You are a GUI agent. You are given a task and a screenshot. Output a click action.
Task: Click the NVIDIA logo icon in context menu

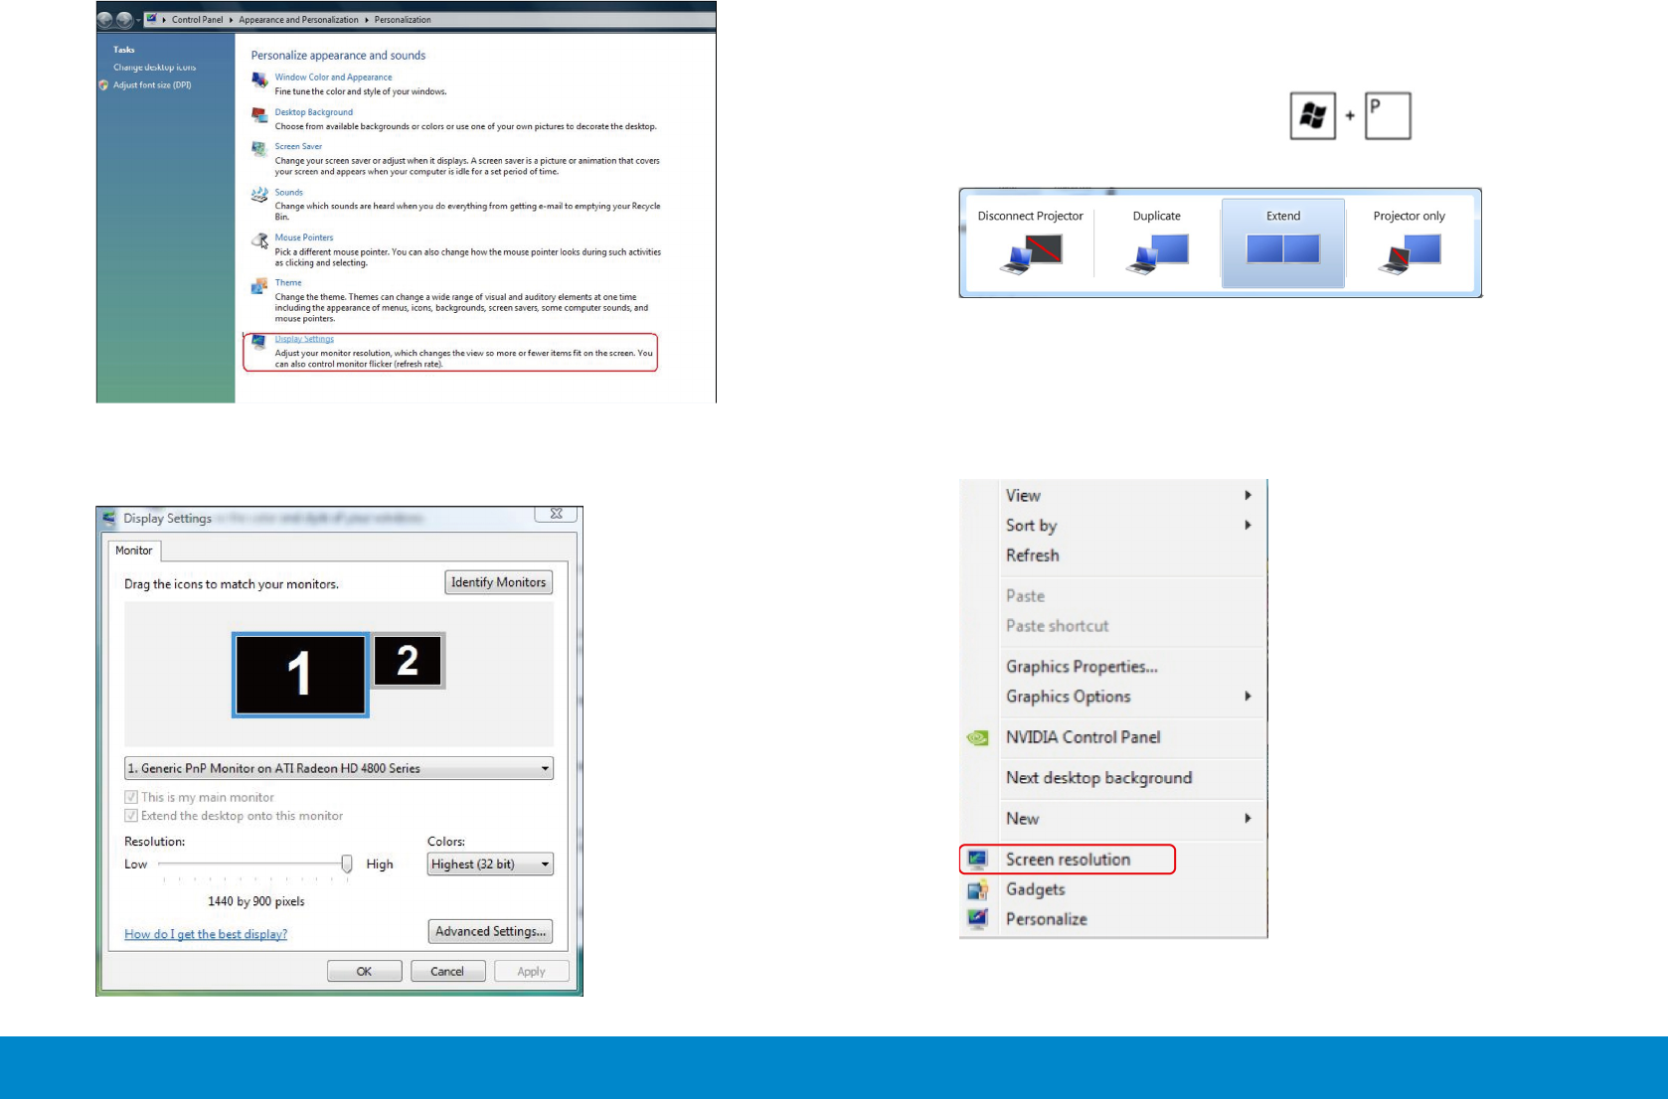(978, 737)
